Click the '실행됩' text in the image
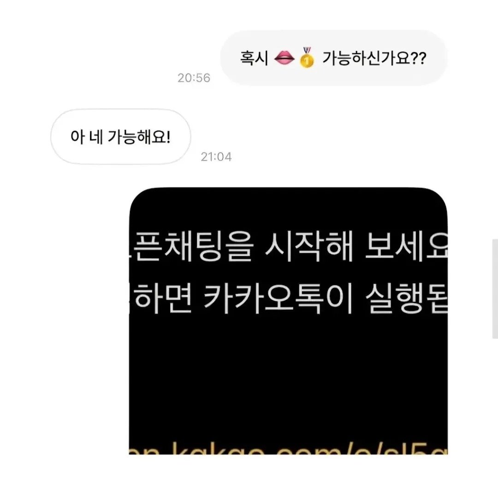The height and width of the screenshot is (494, 498). (407, 298)
